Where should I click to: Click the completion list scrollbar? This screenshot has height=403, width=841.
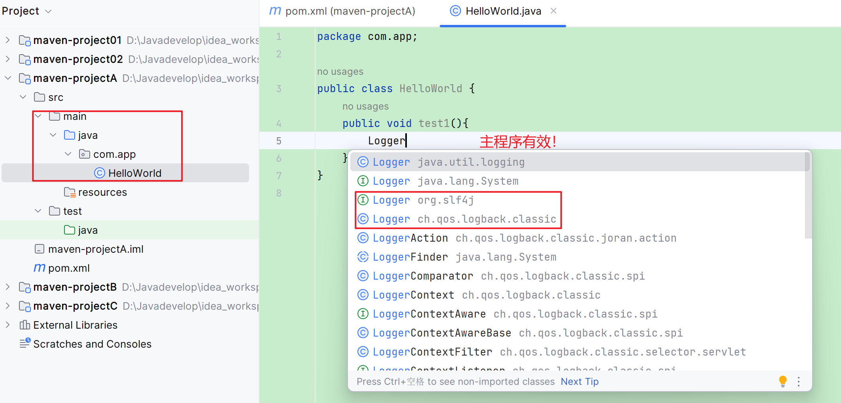click(808, 195)
